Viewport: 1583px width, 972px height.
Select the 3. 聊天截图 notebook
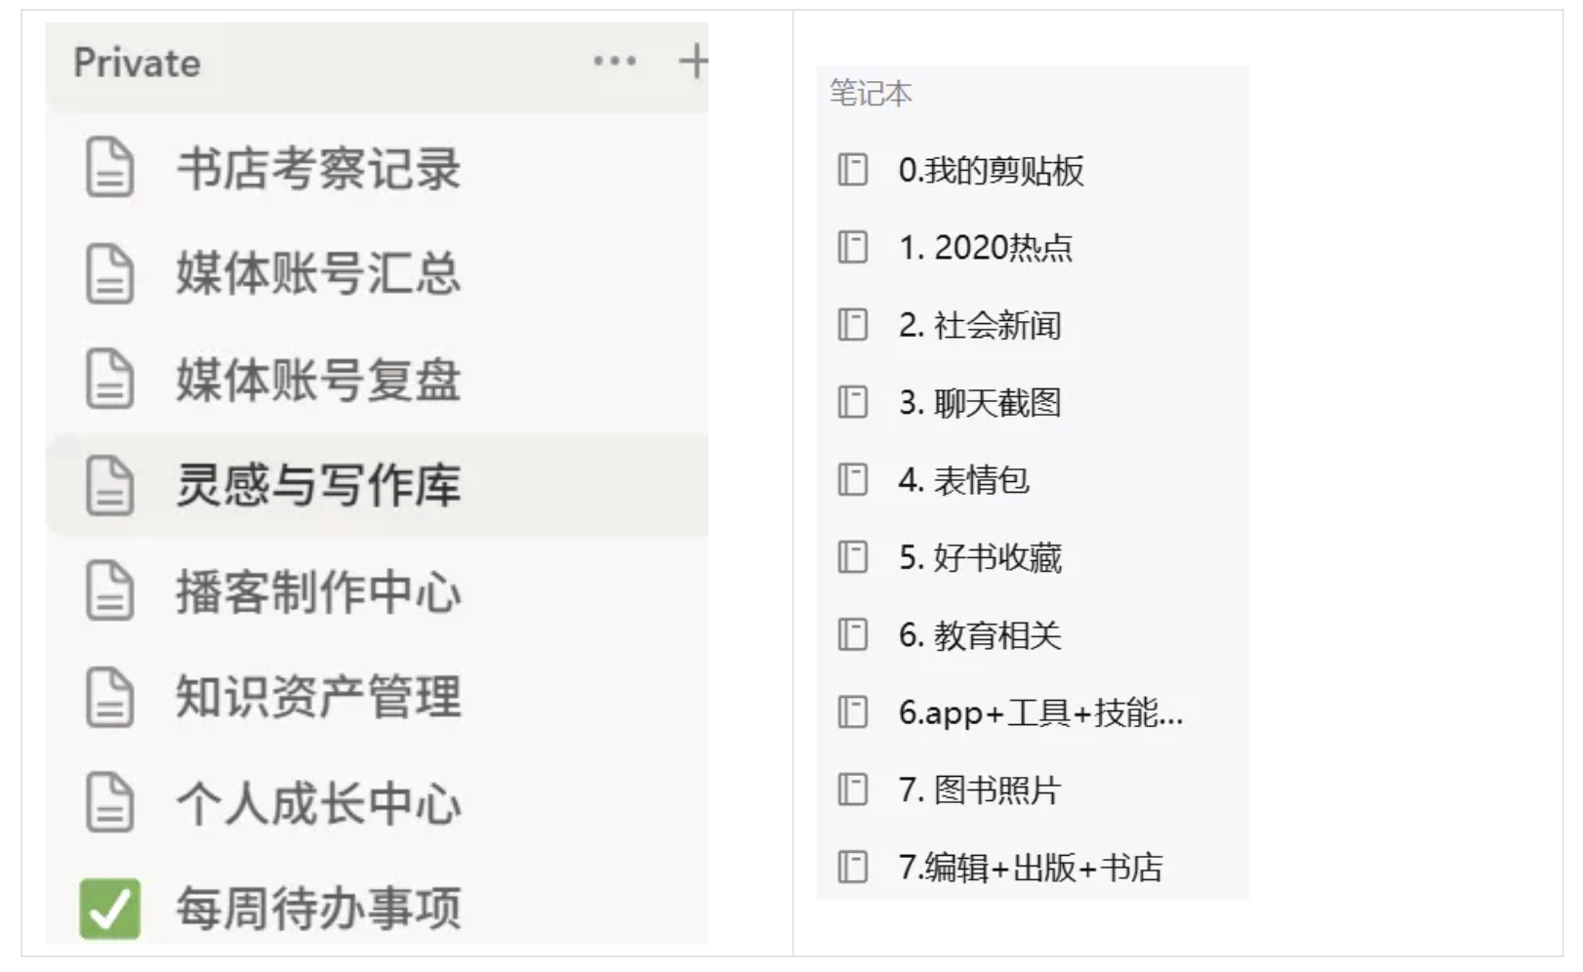979,403
